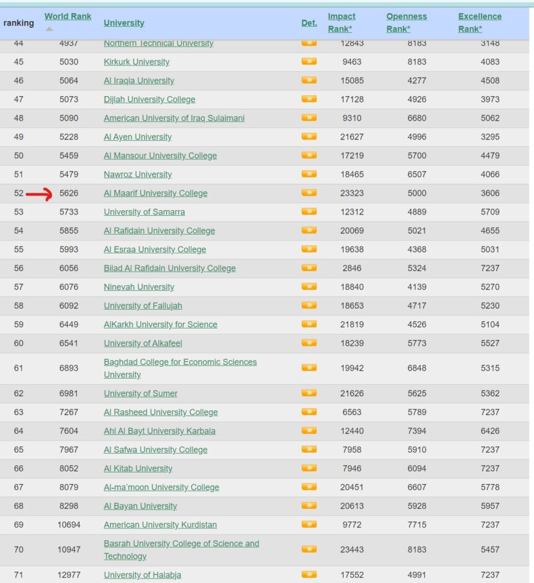This screenshot has width=534, height=583.
Task: Click the Det. column header
Action: [x=309, y=23]
